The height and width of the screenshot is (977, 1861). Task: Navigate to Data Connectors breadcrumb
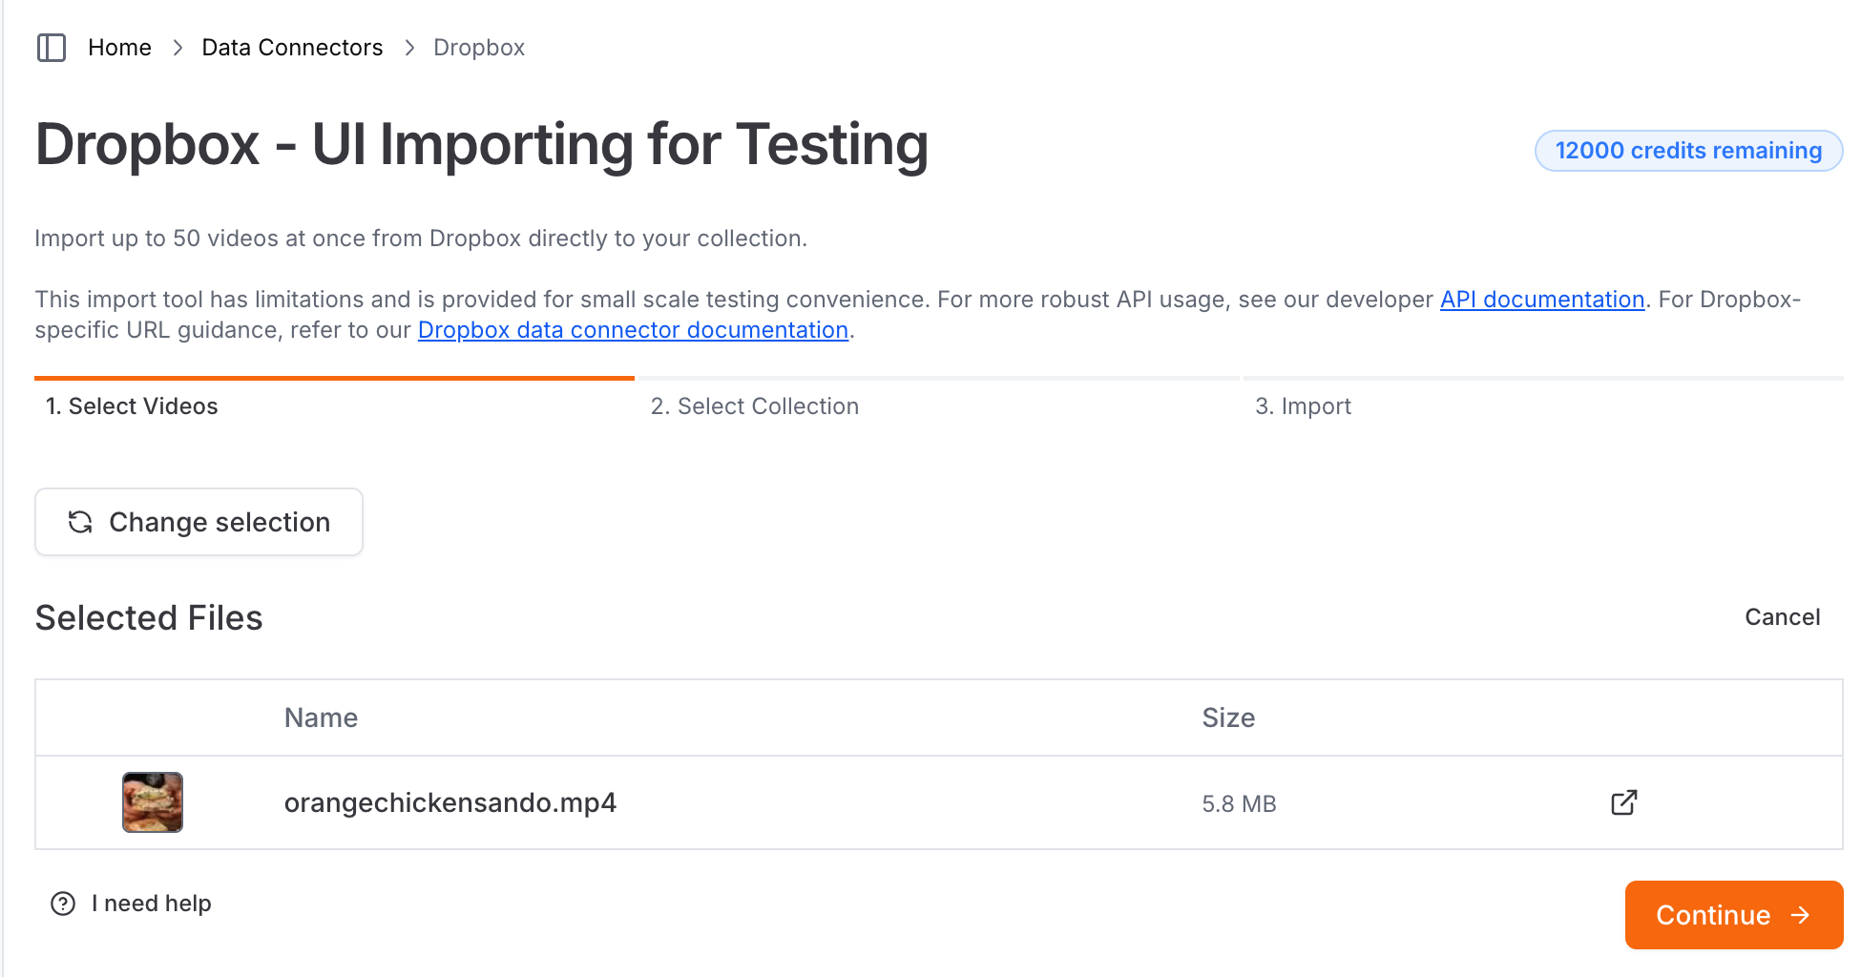(x=292, y=48)
